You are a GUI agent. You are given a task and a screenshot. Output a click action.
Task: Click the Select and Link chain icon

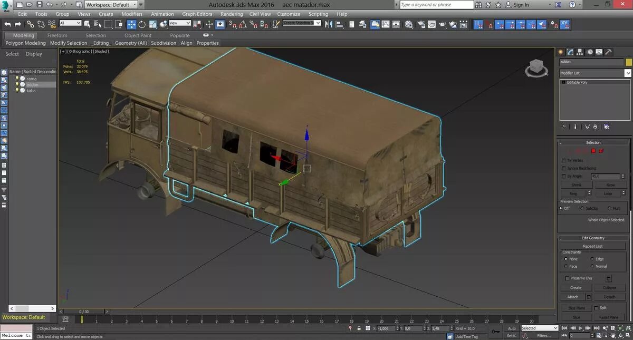tap(30, 24)
